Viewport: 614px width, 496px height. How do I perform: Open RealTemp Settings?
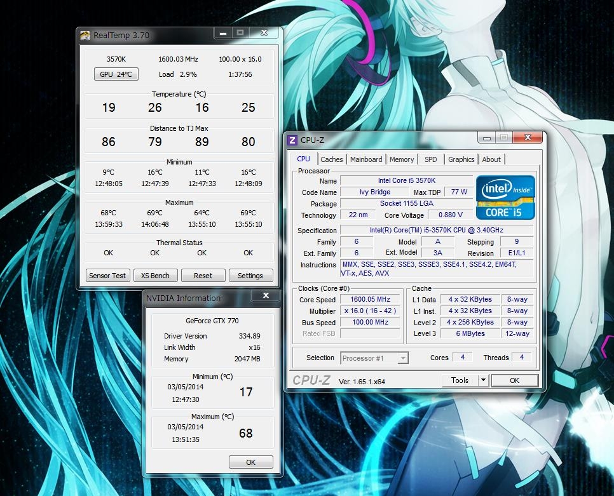250,276
